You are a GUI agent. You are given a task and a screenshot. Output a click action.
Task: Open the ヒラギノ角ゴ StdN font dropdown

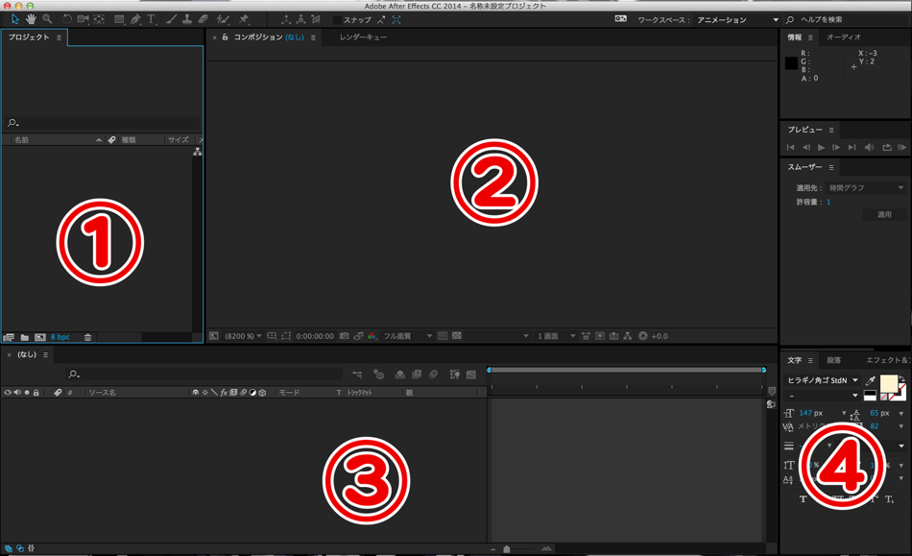point(855,381)
